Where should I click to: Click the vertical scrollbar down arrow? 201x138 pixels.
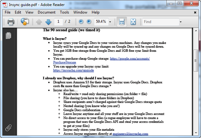pyautogui.click(x=196, y=133)
